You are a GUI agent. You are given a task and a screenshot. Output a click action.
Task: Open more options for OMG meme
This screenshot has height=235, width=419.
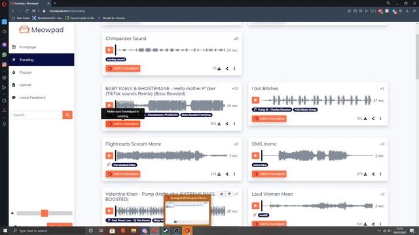pos(380,174)
